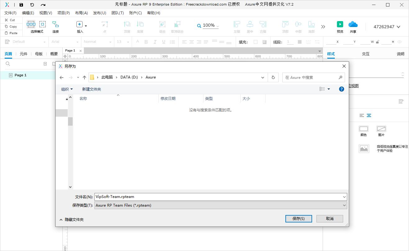Collapse folders with 隐藏文件夹
The height and width of the screenshot is (251, 409).
(x=71, y=219)
